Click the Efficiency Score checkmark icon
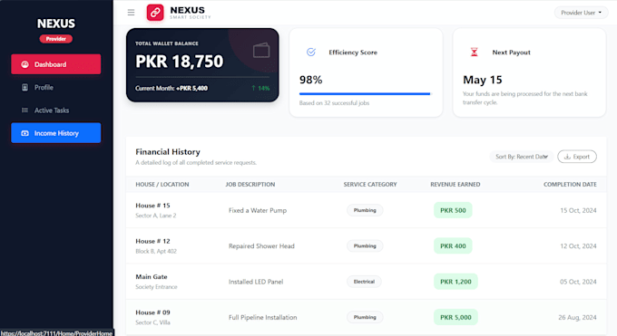 pos(311,52)
